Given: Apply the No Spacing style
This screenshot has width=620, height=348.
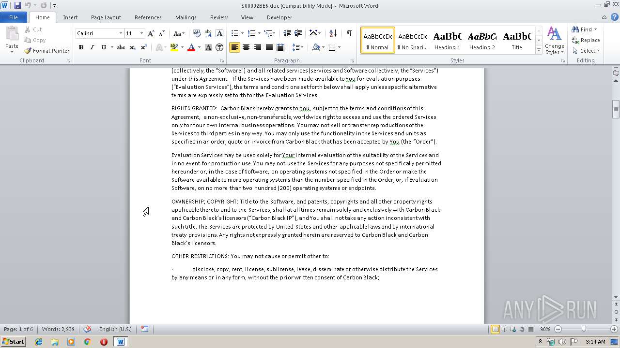Looking at the screenshot, I should point(412,40).
